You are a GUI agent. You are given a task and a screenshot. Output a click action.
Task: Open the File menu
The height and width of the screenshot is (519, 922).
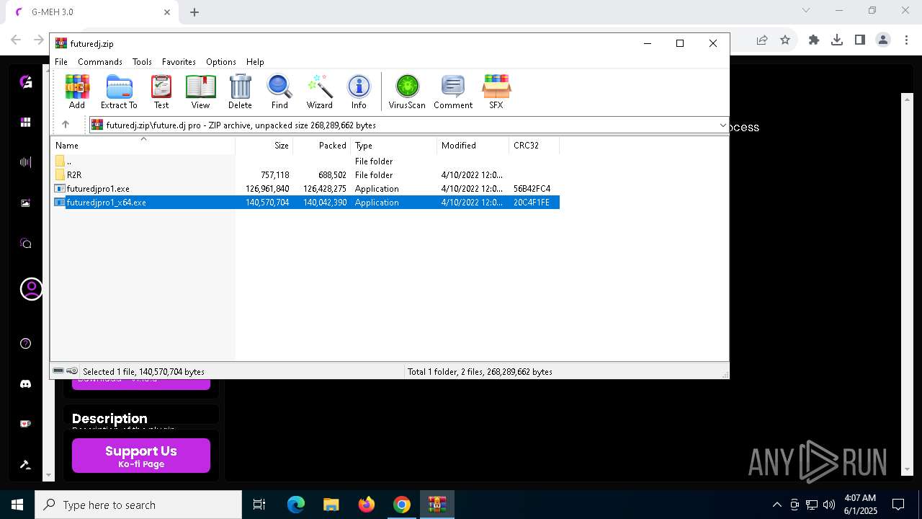(61, 62)
